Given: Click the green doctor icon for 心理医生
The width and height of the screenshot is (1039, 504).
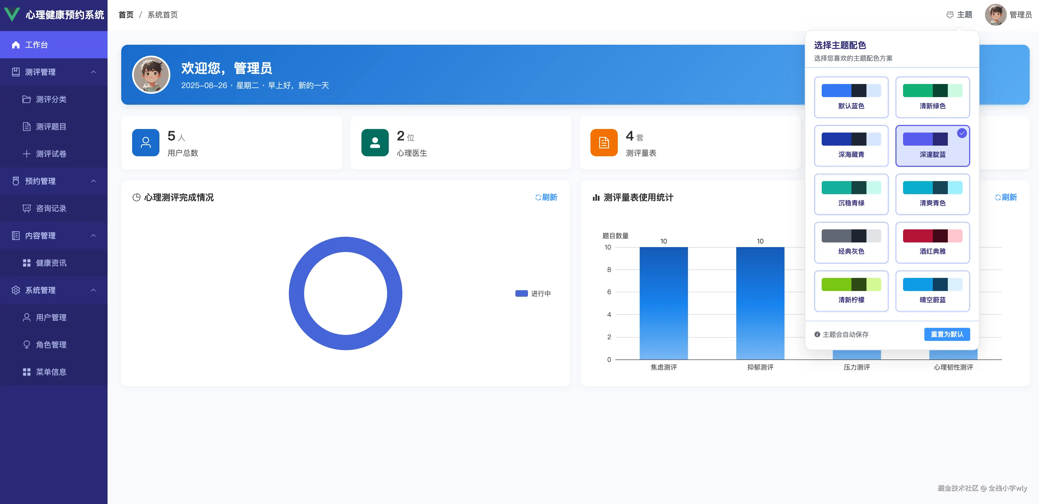Looking at the screenshot, I should pyautogui.click(x=375, y=142).
